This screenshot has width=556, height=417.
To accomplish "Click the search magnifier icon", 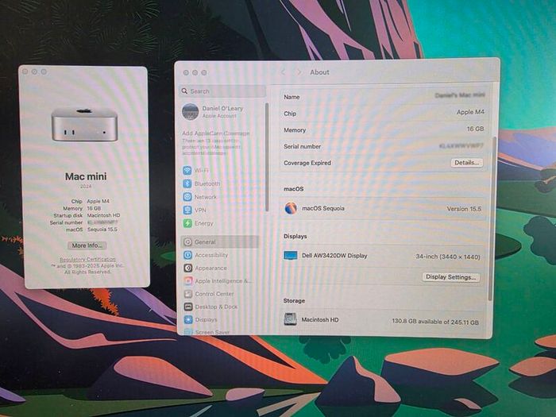I will click(x=184, y=91).
